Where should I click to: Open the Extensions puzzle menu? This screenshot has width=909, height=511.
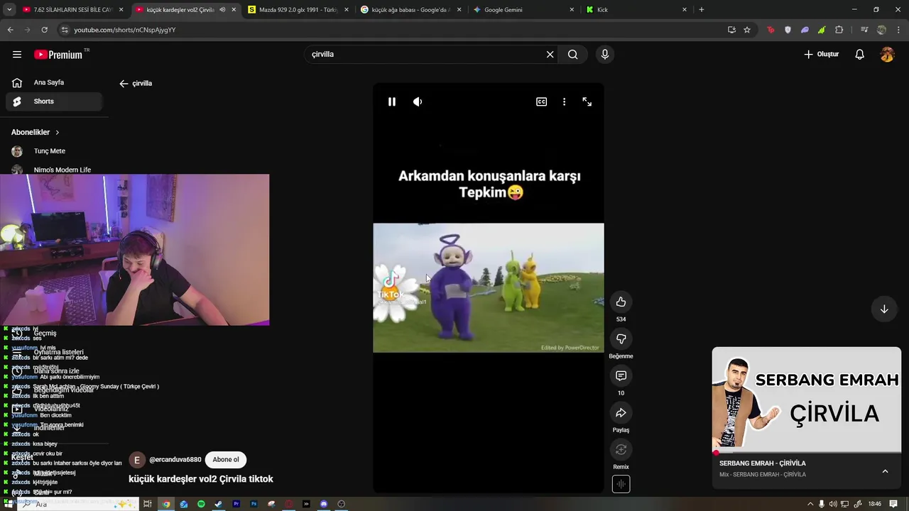[839, 30]
